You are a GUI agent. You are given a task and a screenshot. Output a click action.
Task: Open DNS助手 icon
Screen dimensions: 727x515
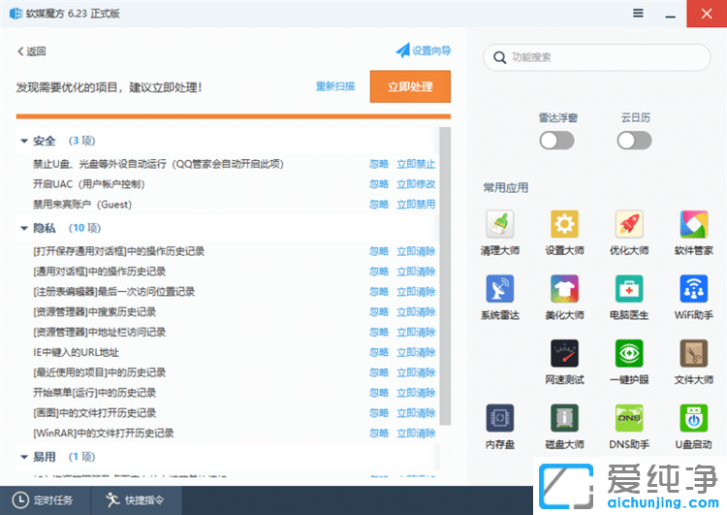[629, 418]
